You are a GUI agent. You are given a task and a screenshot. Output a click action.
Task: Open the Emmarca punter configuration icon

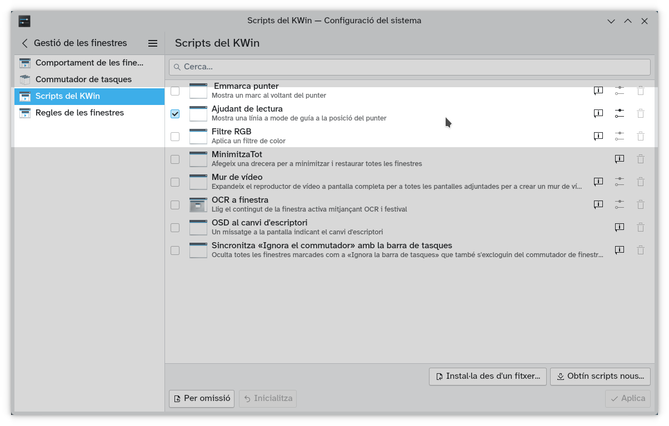(620, 91)
